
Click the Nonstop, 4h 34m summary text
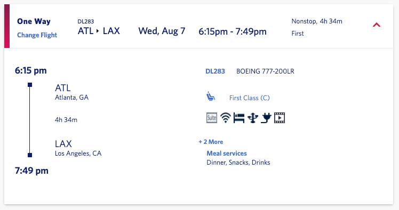pyautogui.click(x=317, y=21)
